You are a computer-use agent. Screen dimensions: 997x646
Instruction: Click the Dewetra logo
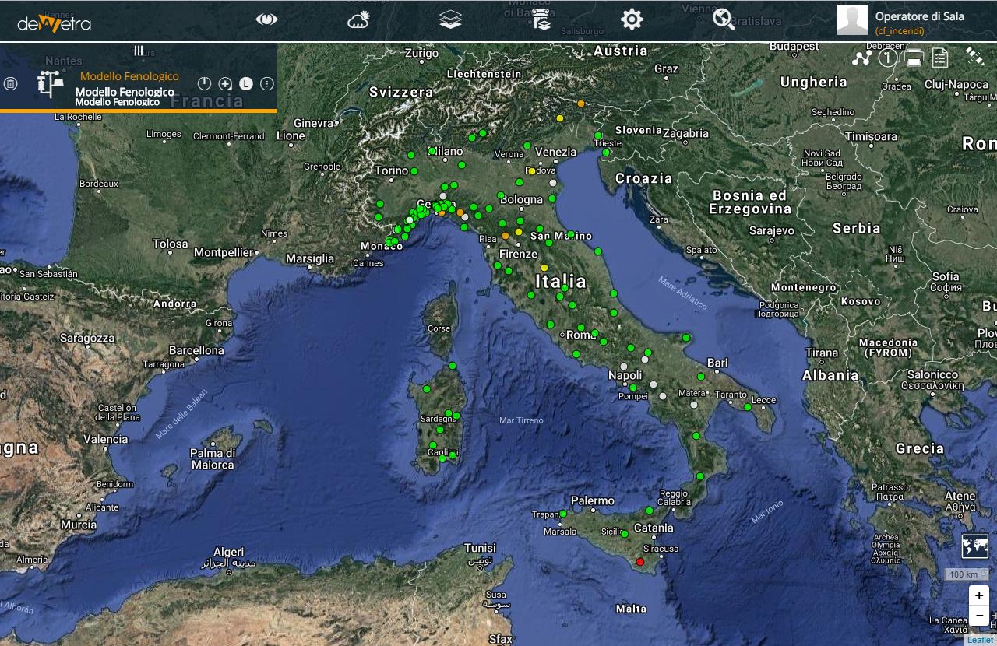pyautogui.click(x=55, y=23)
